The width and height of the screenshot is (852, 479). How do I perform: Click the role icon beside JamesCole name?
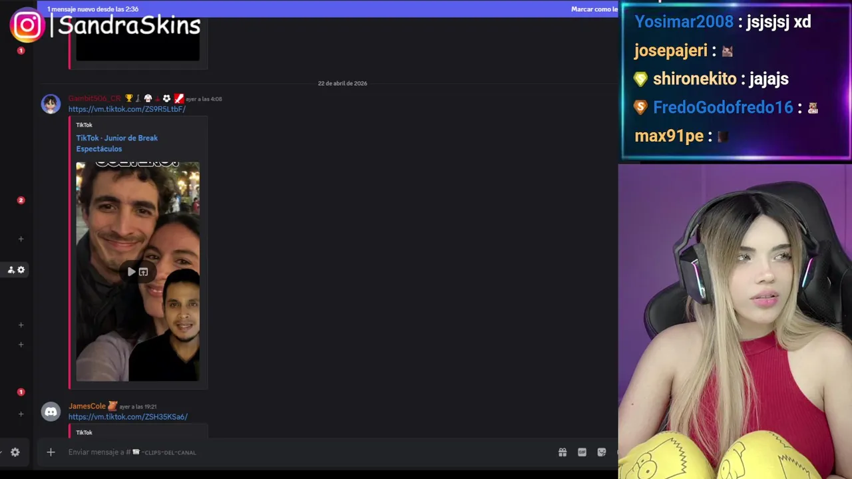point(112,406)
